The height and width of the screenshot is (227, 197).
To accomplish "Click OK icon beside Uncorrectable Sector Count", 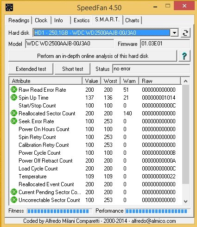I will (14, 200).
